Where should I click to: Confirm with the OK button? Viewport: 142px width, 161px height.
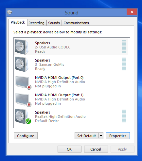pyautogui.click(x=69, y=149)
